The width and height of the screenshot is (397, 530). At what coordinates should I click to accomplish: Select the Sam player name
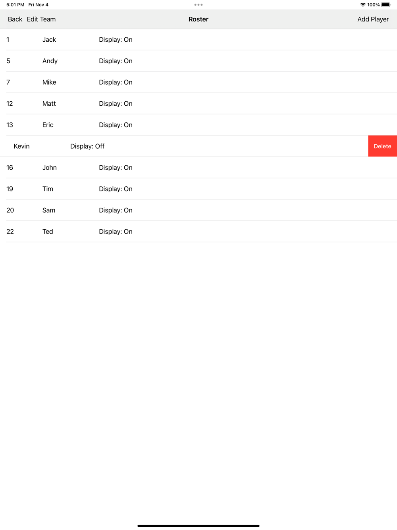49,210
